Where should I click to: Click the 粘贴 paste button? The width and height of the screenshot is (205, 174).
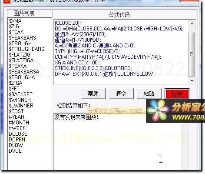tap(149, 94)
